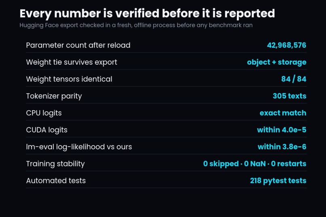The image size is (326, 217).
Task: Select the Weight tensors identical label
Action: coord(69,79)
